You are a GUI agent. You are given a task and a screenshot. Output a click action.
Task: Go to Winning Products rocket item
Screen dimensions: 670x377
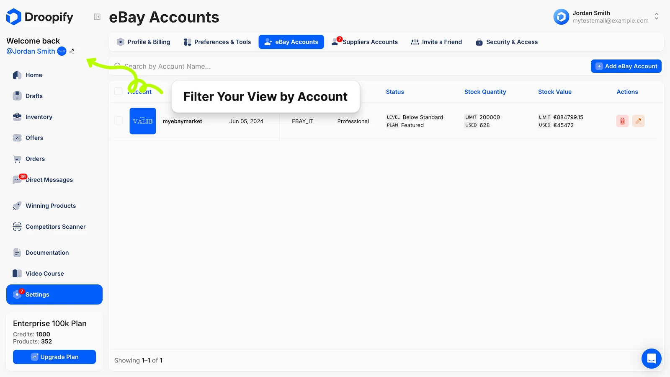click(50, 206)
